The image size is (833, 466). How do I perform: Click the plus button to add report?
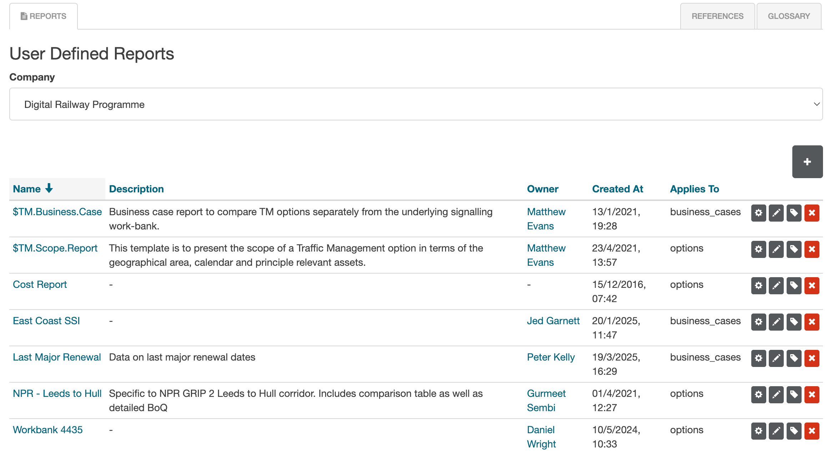click(807, 162)
